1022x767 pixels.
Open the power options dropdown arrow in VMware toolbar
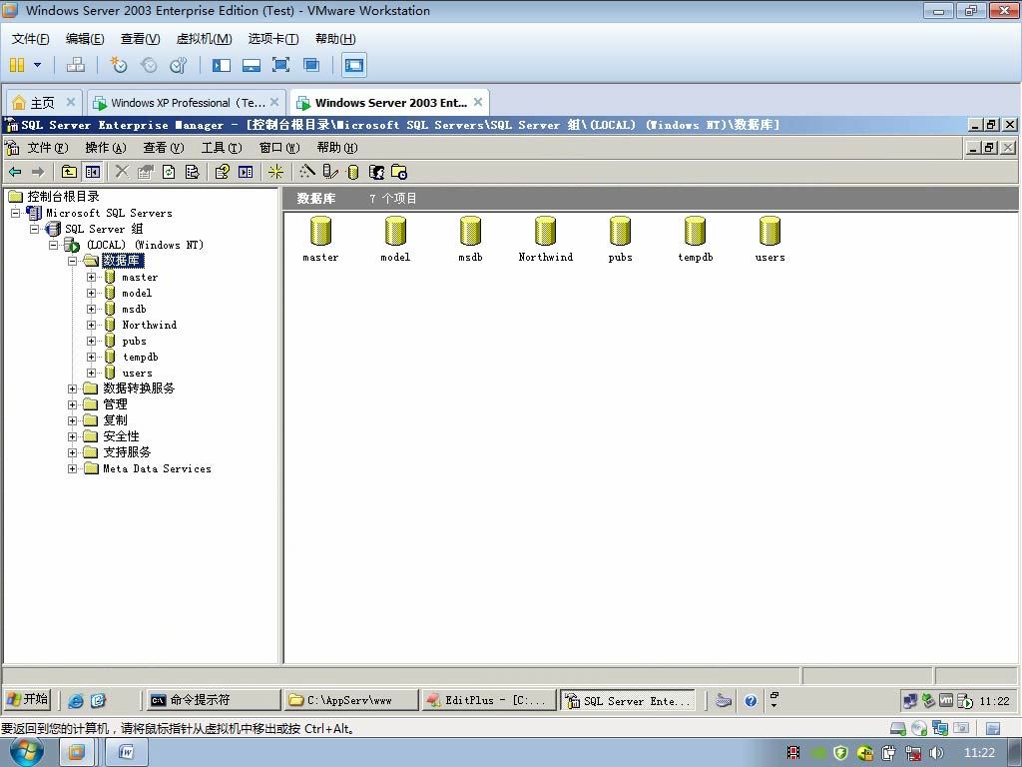click(37, 65)
